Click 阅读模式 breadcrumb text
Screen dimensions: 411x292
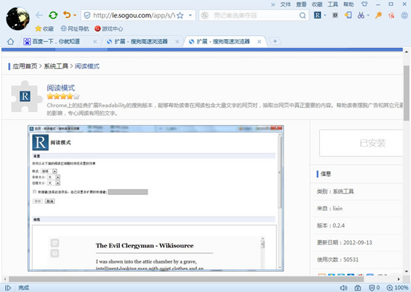coord(87,66)
